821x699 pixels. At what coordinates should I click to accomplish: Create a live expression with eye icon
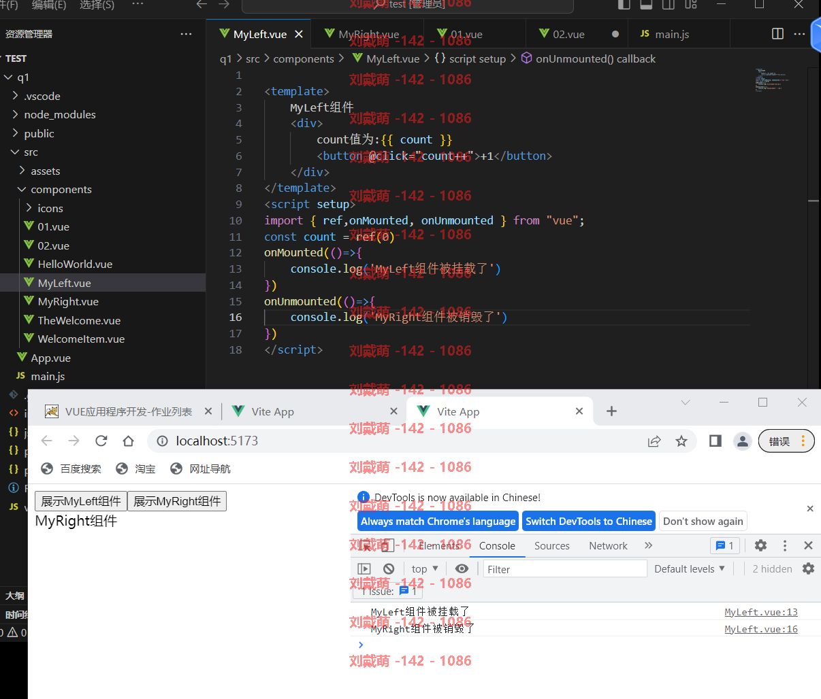(x=462, y=568)
